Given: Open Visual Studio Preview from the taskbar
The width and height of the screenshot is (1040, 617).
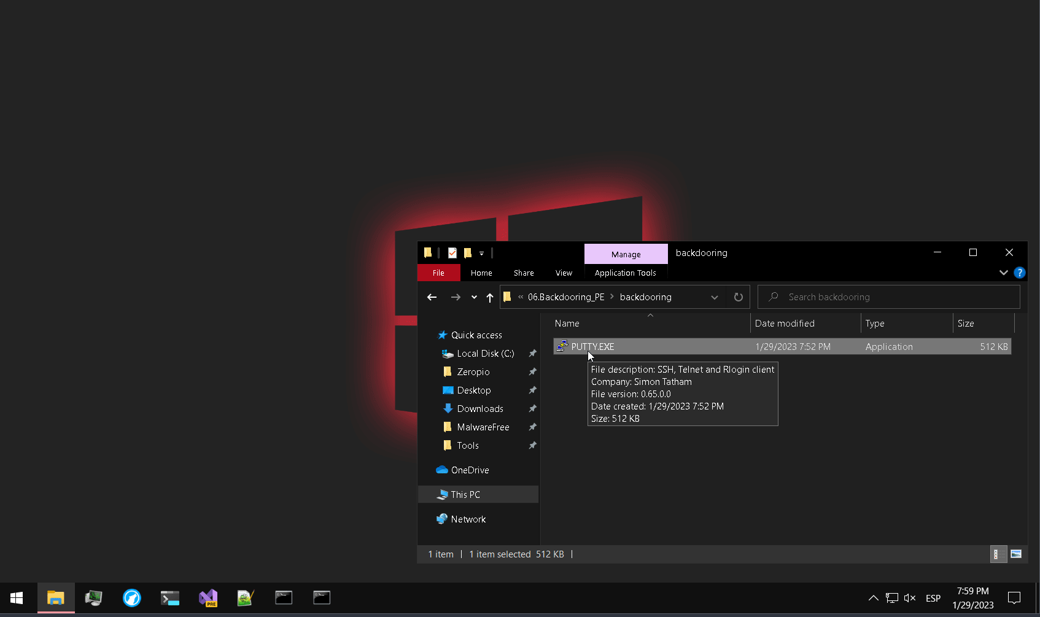Looking at the screenshot, I should pos(208,598).
